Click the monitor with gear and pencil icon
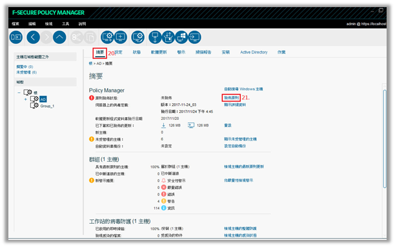 [x=137, y=37]
